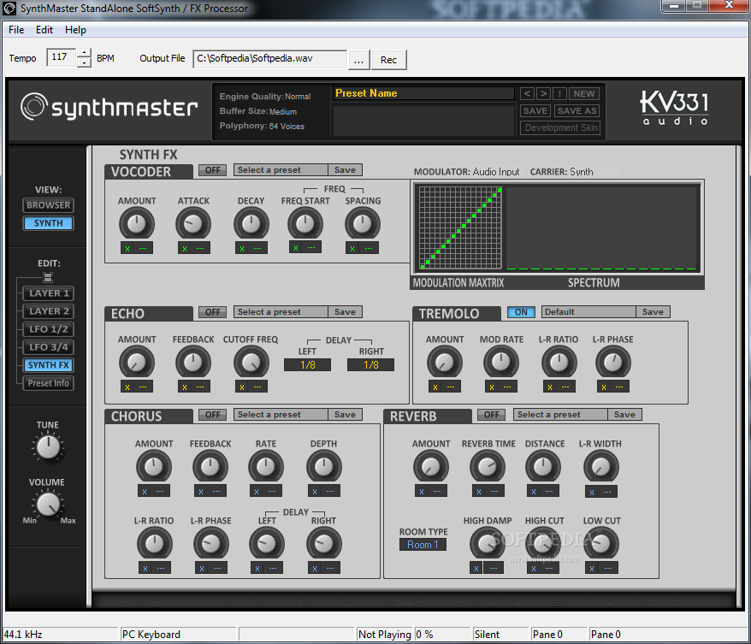Open Echo right delay 1/8 selector

[x=370, y=365]
